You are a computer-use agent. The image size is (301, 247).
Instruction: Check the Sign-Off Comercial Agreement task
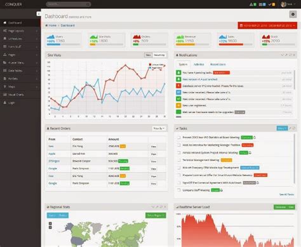coord(179,183)
